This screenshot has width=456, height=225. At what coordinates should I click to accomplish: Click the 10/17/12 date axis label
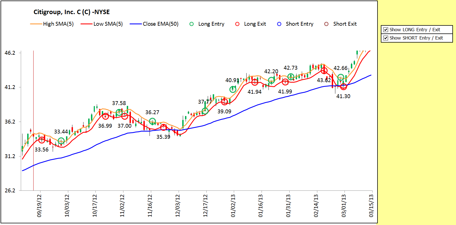(x=95, y=206)
